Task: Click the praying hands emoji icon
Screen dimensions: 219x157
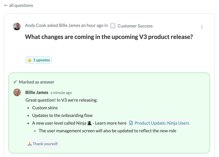Action: pyautogui.click(x=30, y=144)
